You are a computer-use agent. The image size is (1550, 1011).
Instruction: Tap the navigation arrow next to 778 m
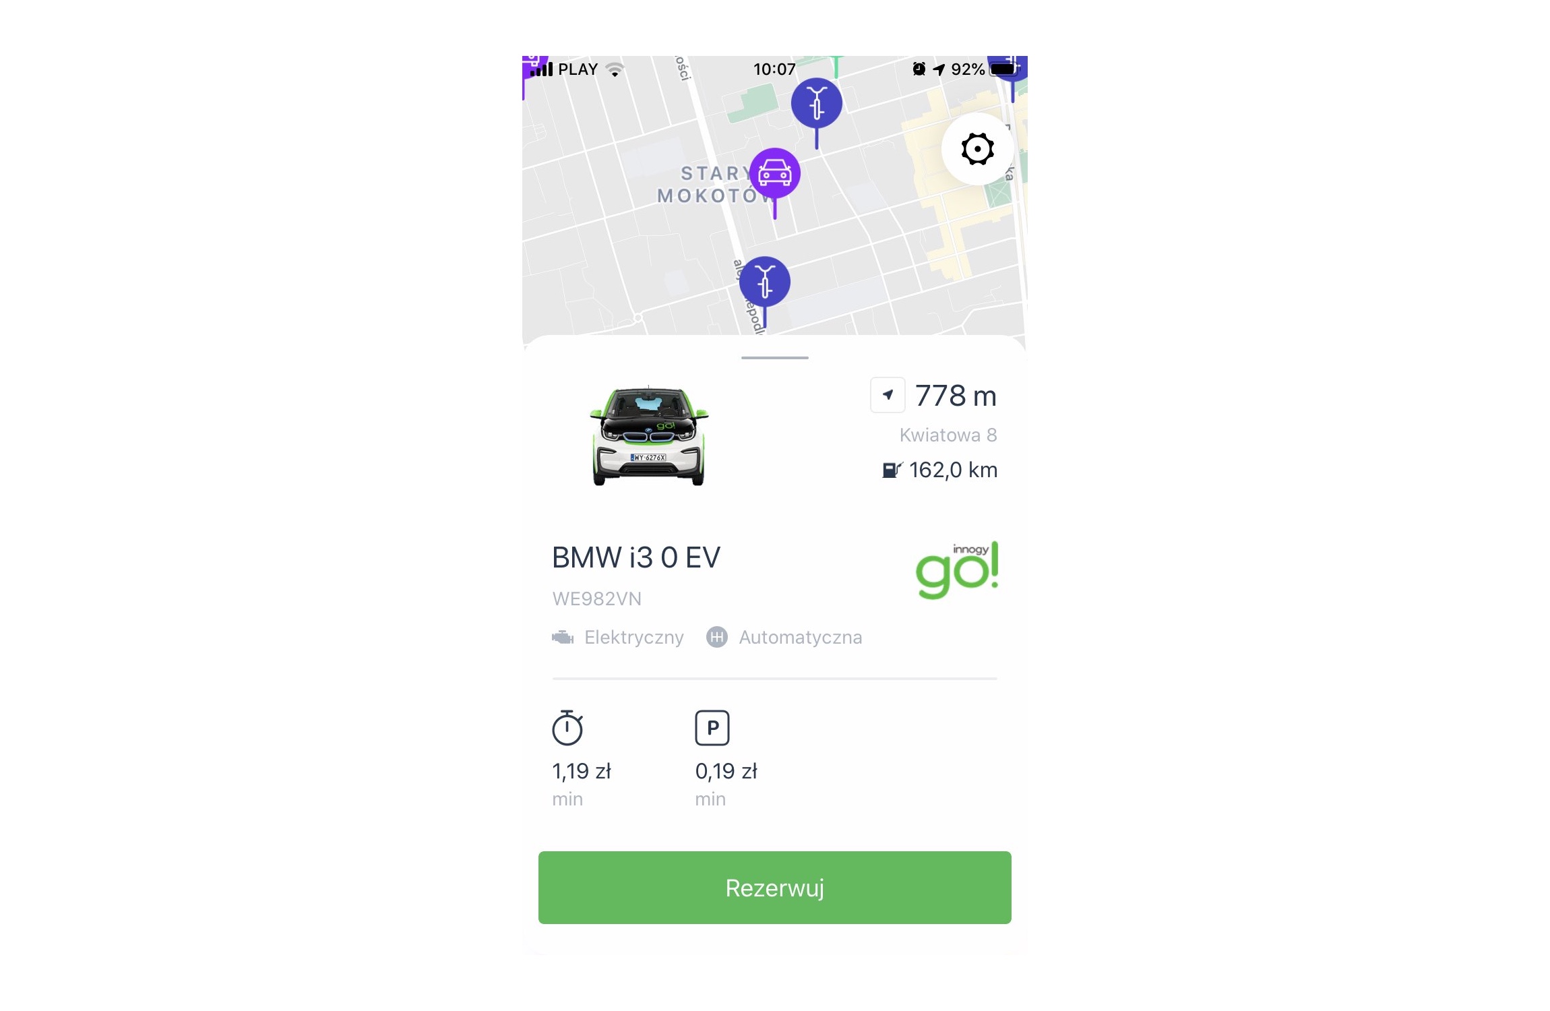[888, 395]
